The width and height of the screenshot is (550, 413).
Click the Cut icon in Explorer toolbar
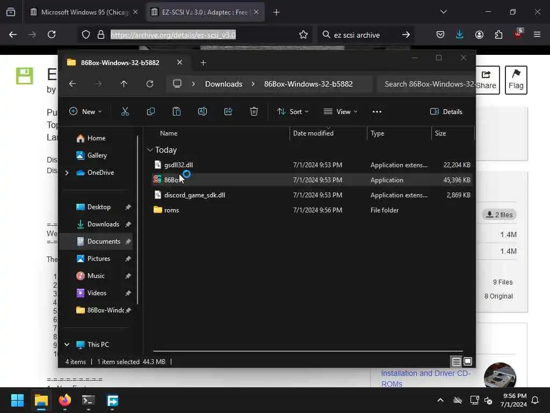point(125,112)
